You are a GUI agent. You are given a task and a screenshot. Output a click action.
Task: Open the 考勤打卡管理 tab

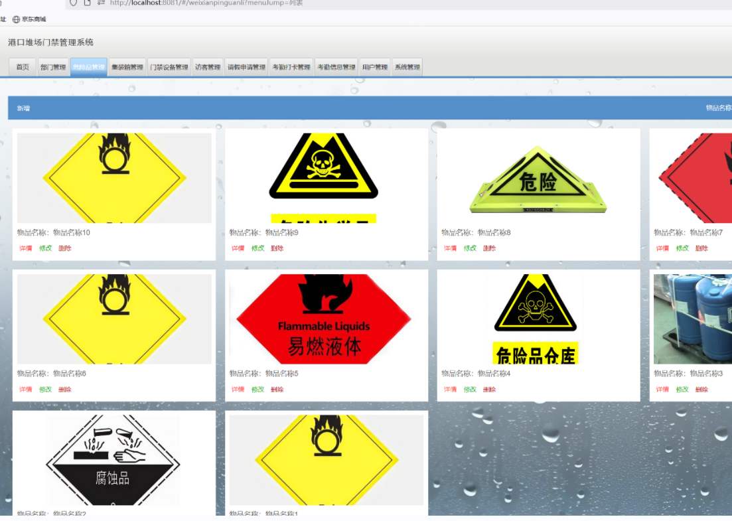pos(291,67)
